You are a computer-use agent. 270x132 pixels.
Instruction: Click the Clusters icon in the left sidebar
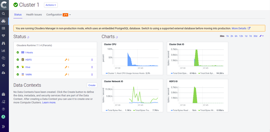point(4,21)
